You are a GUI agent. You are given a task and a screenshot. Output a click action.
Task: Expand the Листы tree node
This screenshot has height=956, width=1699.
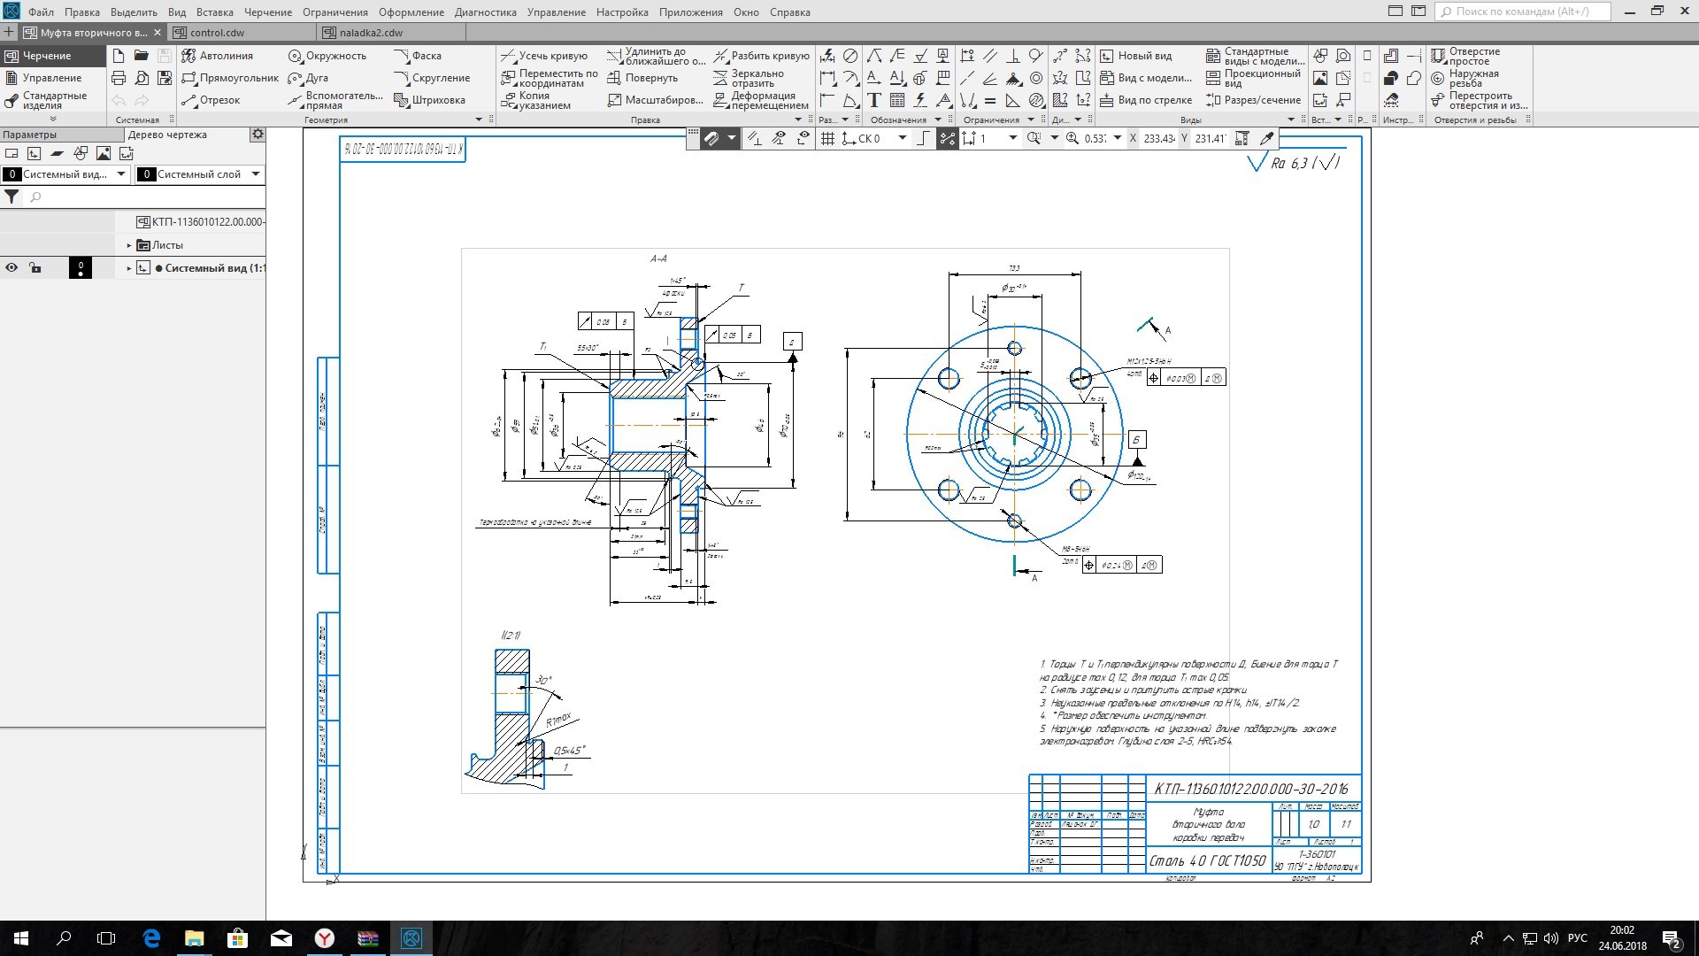129,245
